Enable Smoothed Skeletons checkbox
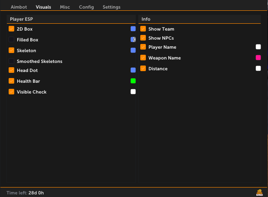This screenshot has height=197, width=268. [x=12, y=61]
